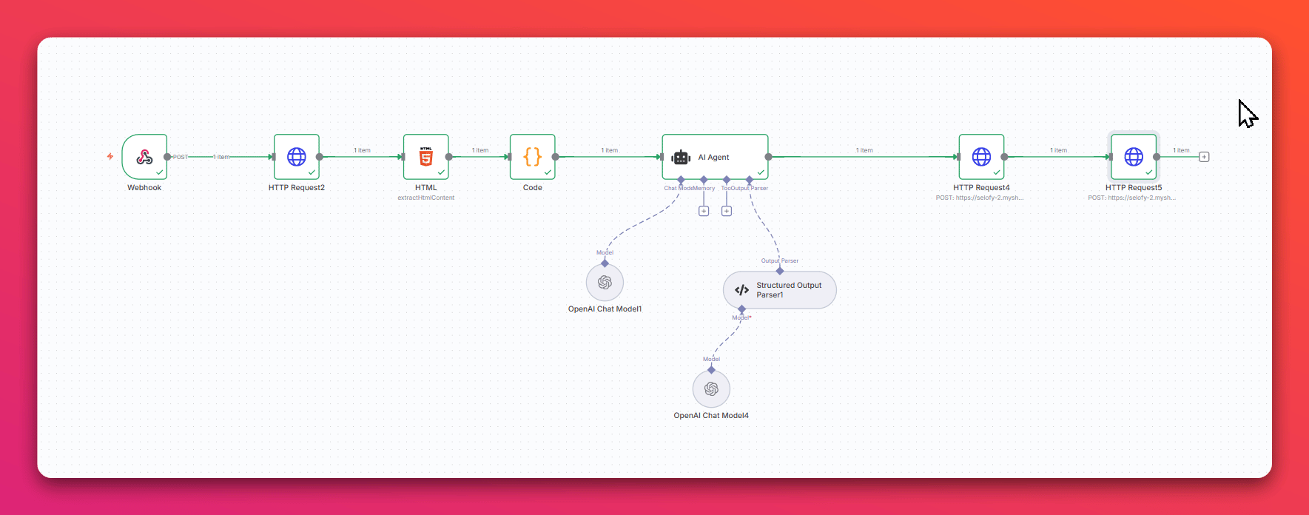Click the Tool diamond connector on AI Agent
Screen dimensions: 1309x515
point(727,180)
